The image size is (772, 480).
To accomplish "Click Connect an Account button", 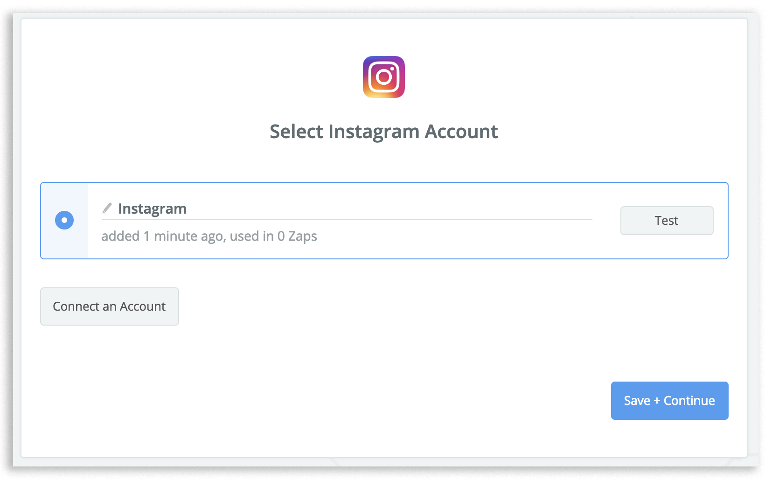I will (x=110, y=306).
